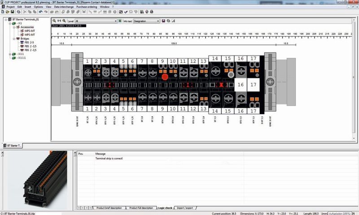
Task: Save the project with the floppy icon
Action: (x=13, y=12)
